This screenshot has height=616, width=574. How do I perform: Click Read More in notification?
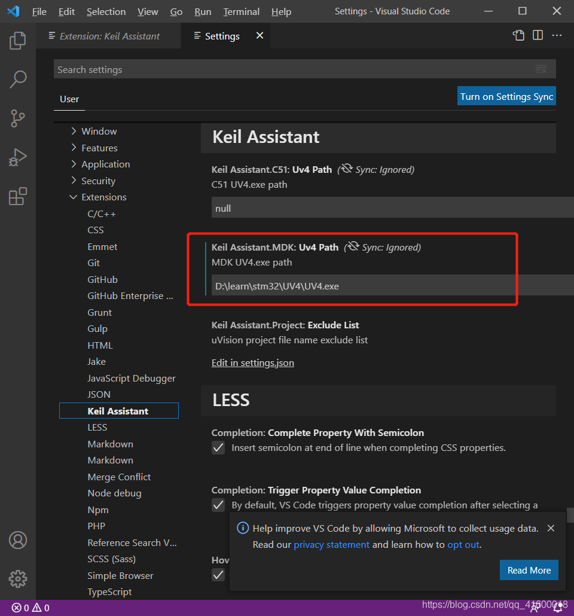[x=529, y=570]
